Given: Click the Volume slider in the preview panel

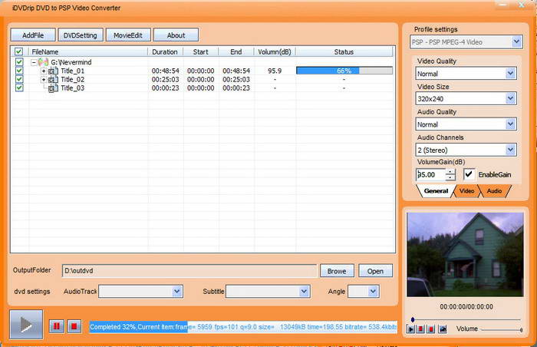Looking at the screenshot, I should [x=502, y=329].
